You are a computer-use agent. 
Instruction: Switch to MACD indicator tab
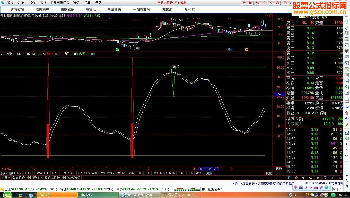click(x=22, y=173)
